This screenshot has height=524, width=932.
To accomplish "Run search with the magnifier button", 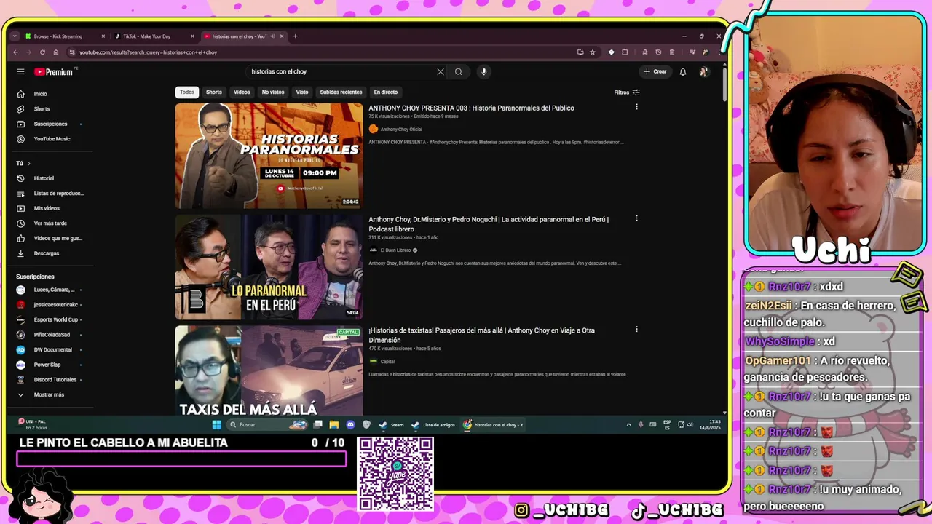I will [459, 71].
